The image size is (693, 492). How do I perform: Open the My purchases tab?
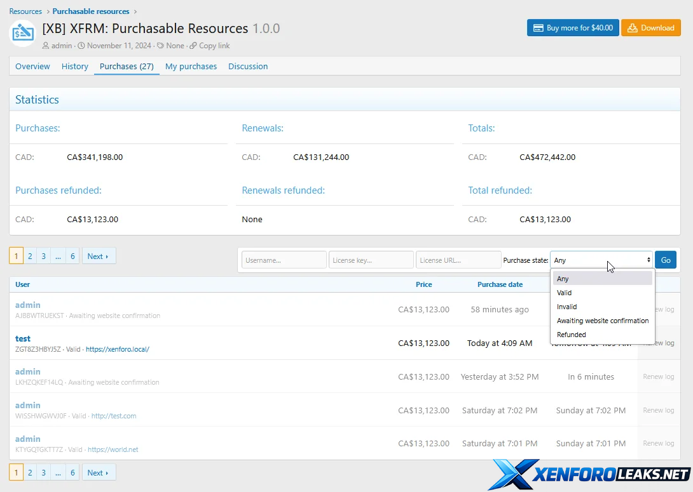point(191,66)
